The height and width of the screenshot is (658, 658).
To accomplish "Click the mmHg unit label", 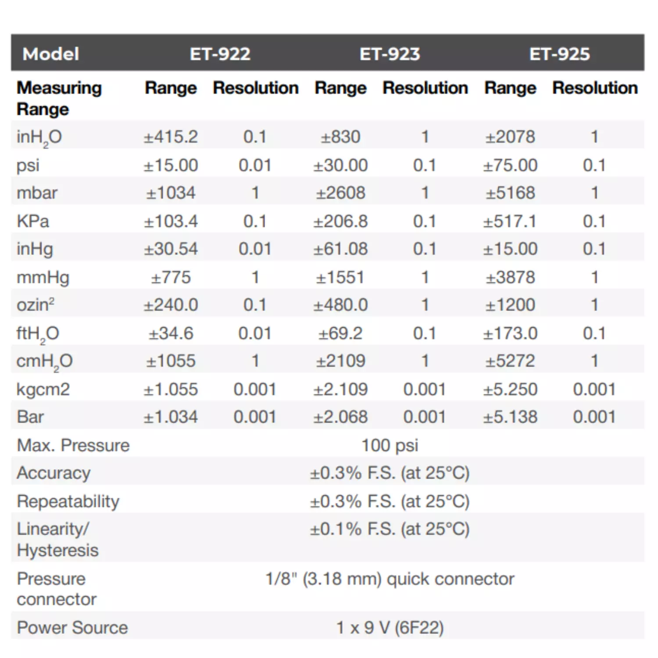I will point(43,277).
